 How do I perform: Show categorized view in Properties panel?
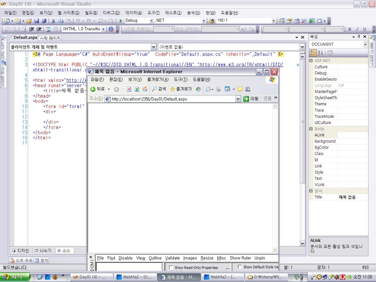313,53
